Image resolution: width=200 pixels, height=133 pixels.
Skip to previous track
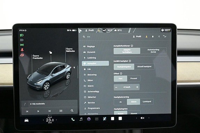click(x=27, y=111)
